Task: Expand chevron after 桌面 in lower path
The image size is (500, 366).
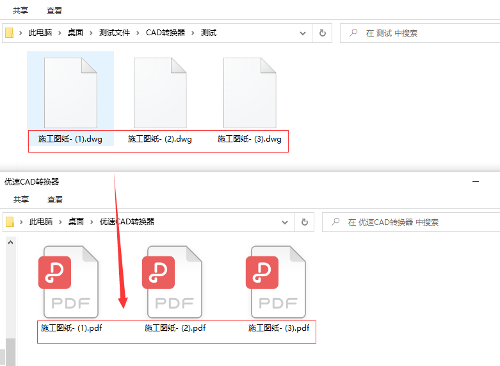Action: [x=92, y=222]
